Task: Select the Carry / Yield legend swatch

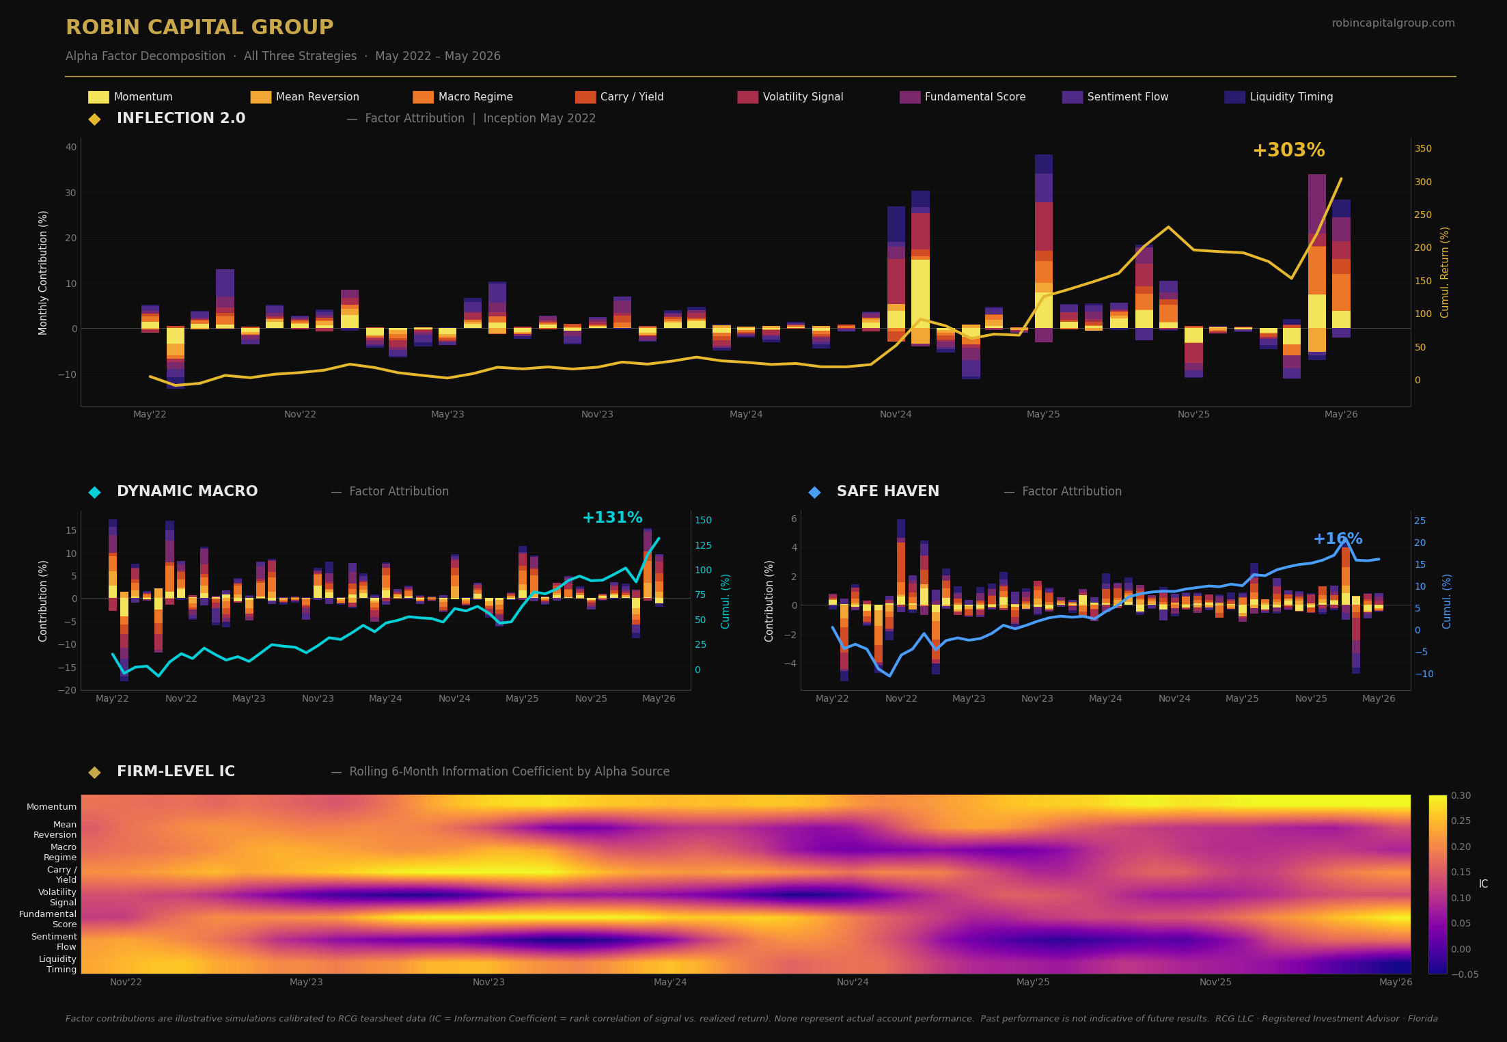Action: click(585, 97)
